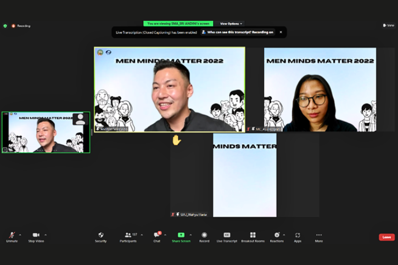Viewport: 398px width, 265px height.
Task: Expand arrow next to Participants
Action: click(x=142, y=235)
